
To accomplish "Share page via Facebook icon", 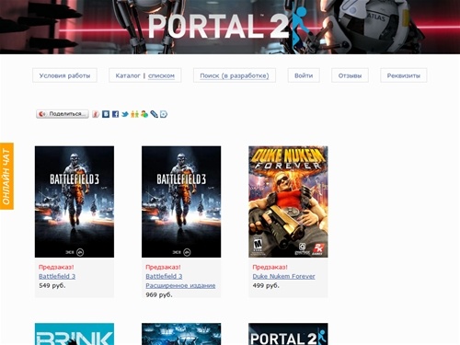I will [x=115, y=114].
